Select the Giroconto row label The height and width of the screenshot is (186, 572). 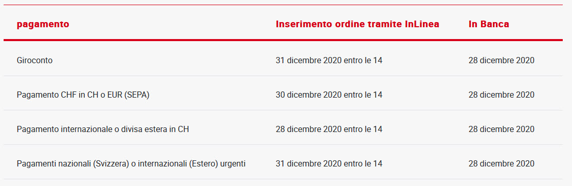pos(34,61)
